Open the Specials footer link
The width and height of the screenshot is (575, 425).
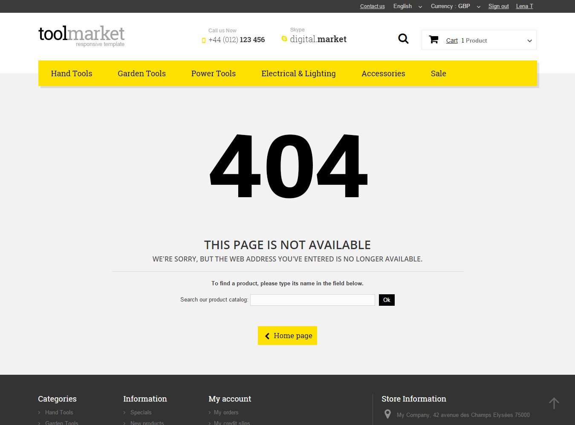click(x=141, y=412)
